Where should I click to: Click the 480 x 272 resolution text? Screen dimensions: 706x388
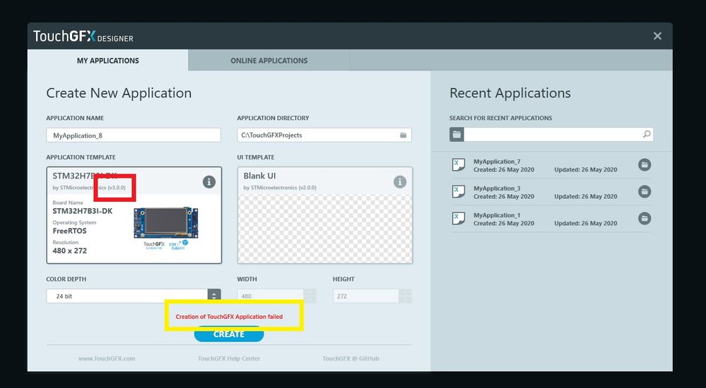(69, 250)
